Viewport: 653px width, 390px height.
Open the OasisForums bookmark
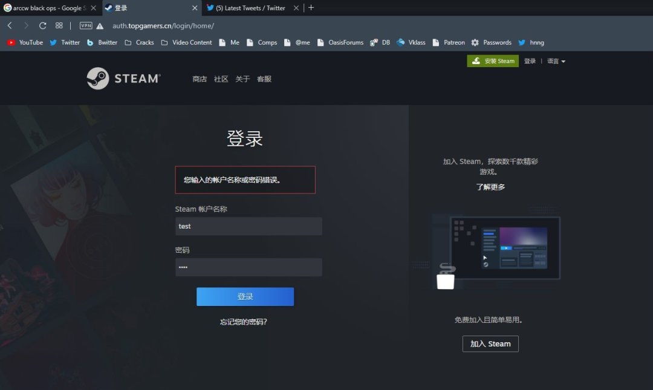[340, 42]
